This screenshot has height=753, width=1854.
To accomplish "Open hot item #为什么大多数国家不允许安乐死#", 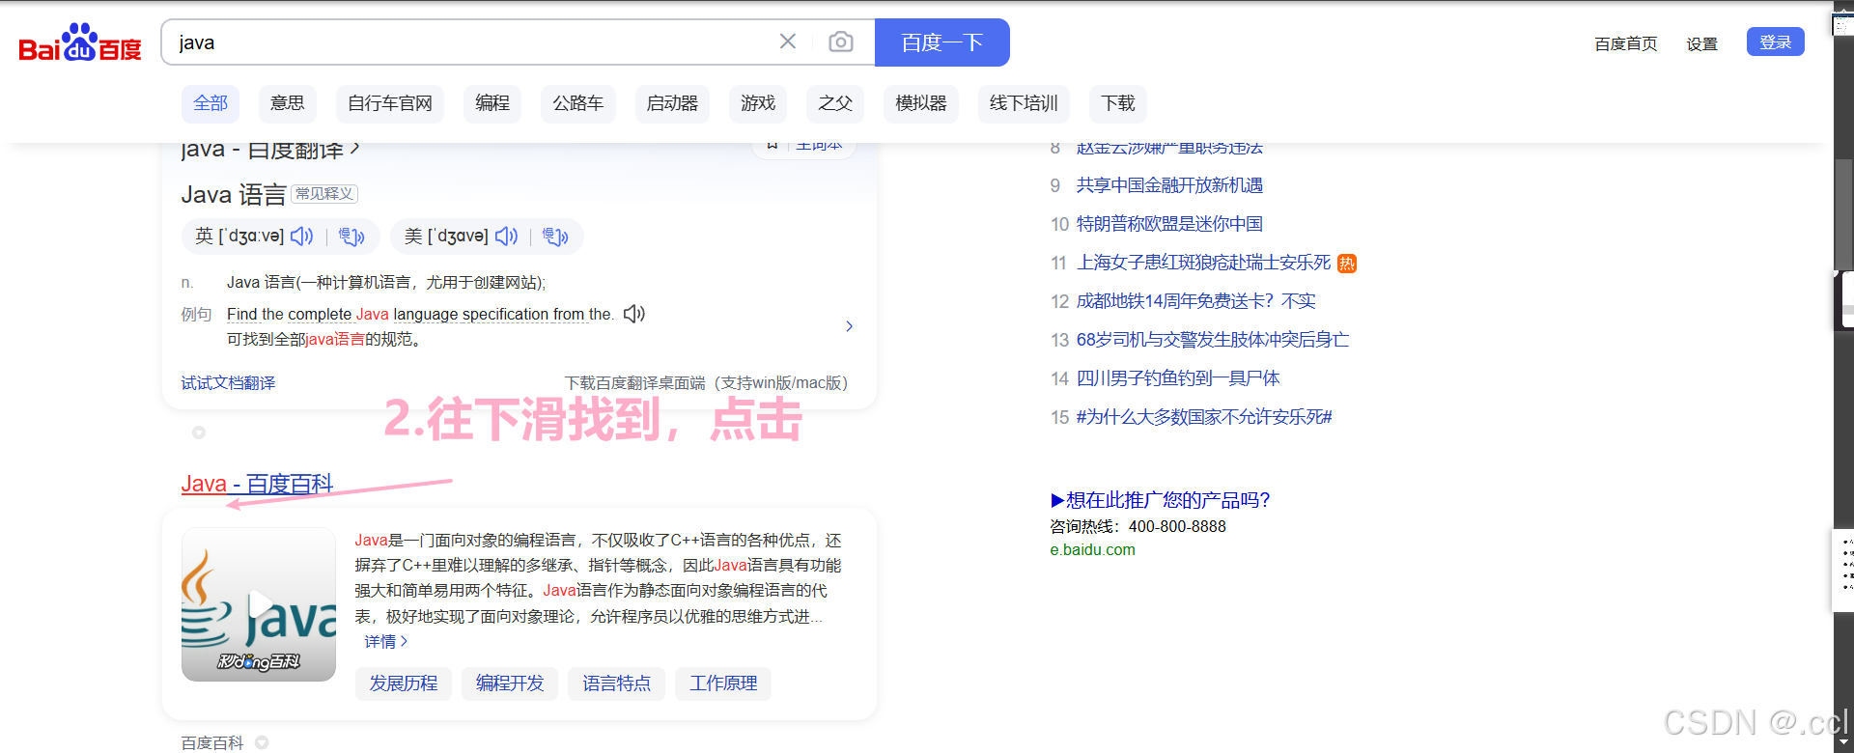I will click(1204, 417).
